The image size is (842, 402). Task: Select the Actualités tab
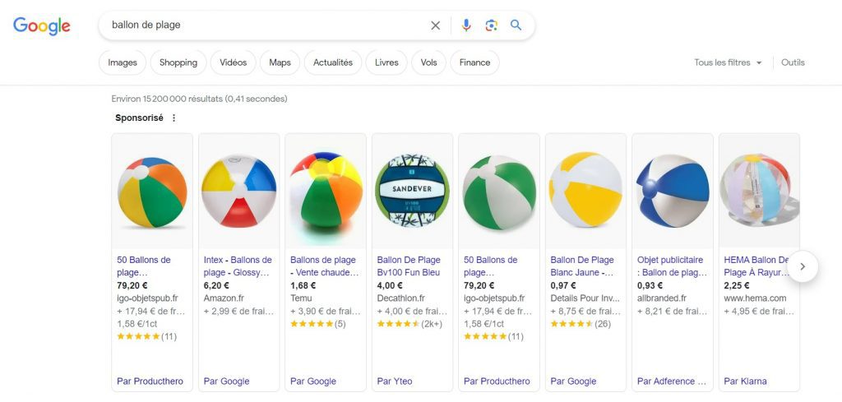tap(333, 62)
